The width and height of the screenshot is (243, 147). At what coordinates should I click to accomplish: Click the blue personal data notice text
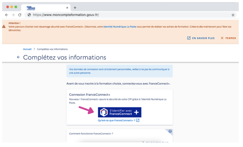(119, 71)
